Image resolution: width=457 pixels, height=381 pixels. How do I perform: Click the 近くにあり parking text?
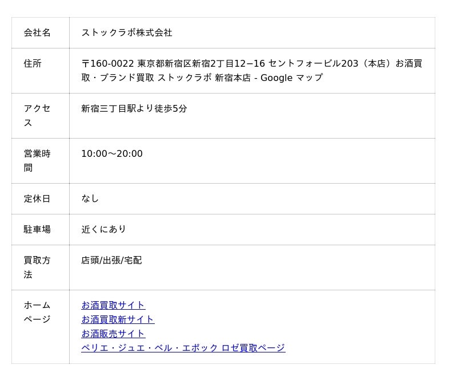click(103, 230)
